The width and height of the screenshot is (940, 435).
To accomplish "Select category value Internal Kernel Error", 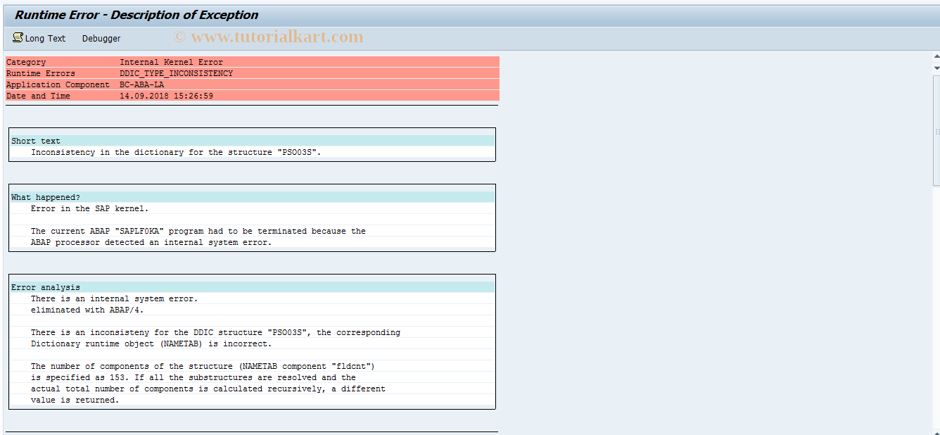I will [171, 62].
